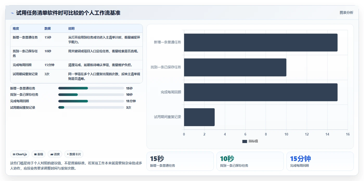Click the 10秒 value beside the progress bar
The height and width of the screenshot is (181, 364).
pos(129,95)
